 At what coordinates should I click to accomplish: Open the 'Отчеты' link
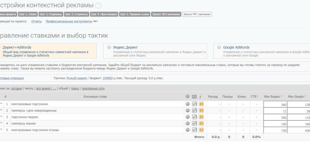(x=36, y=21)
